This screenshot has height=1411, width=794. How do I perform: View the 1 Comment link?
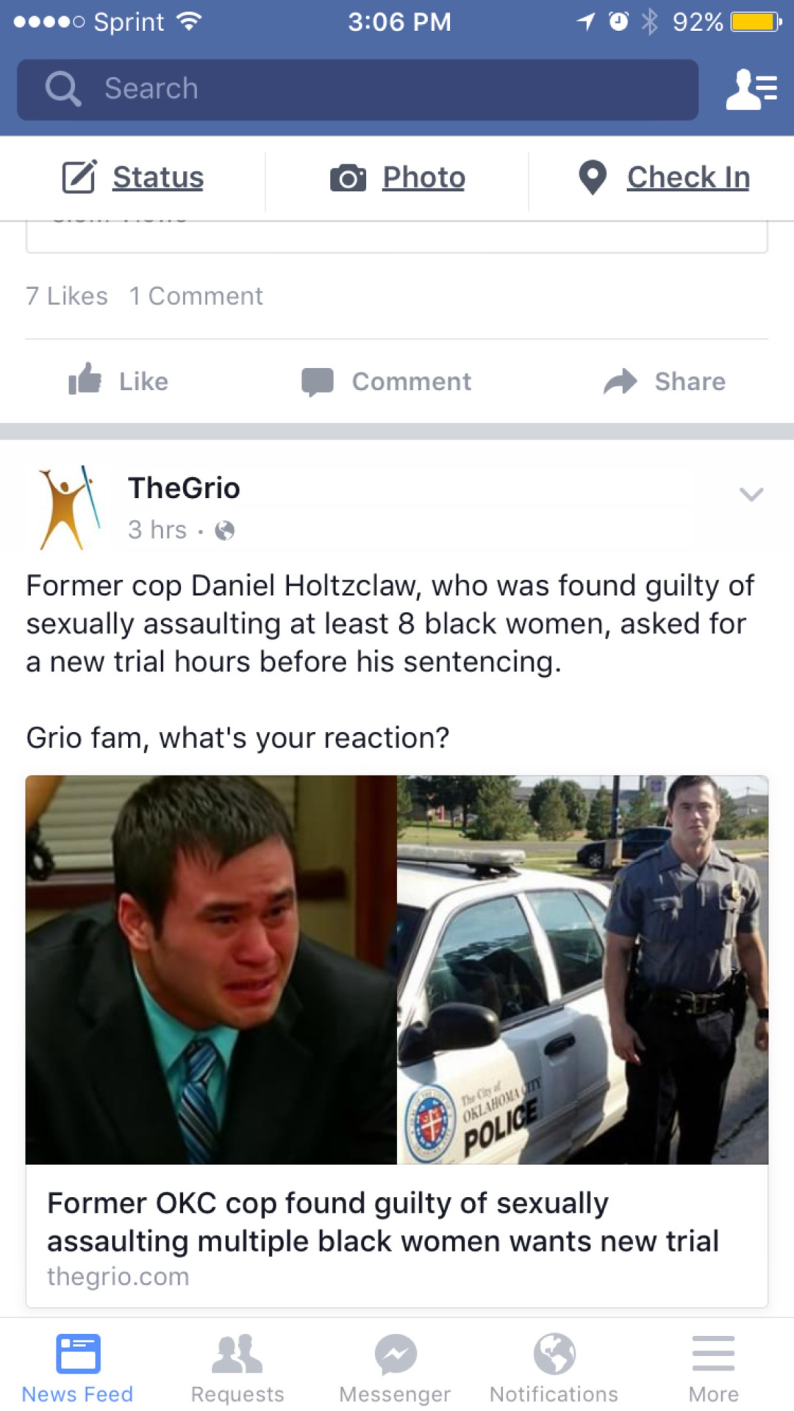tap(196, 296)
